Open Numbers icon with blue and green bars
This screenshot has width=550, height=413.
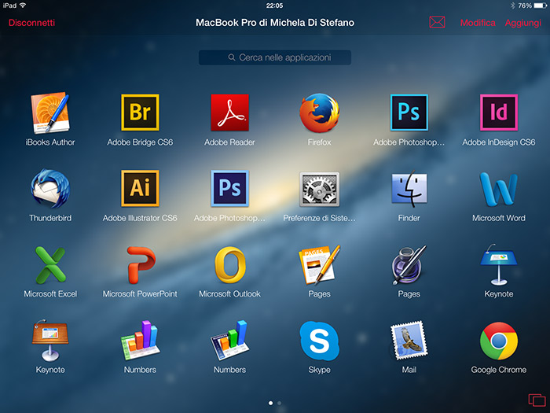pos(229,340)
